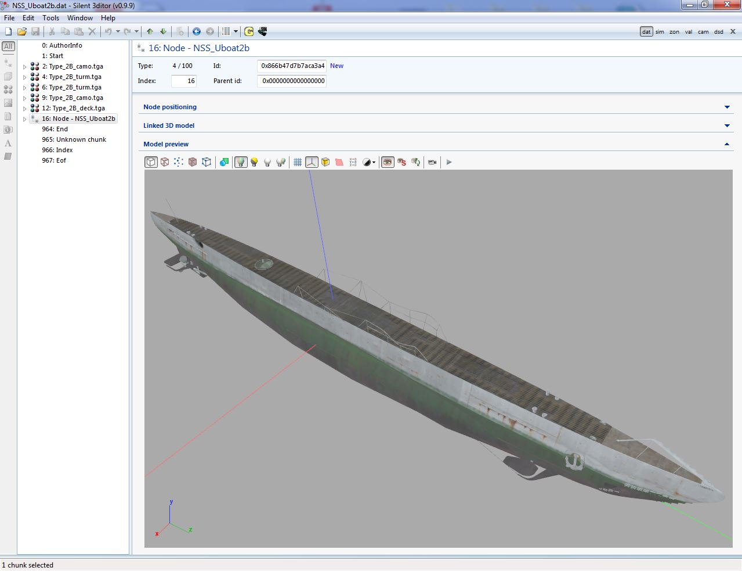Image resolution: width=742 pixels, height=571 pixels.
Task: Click the eye with green refresh arrows icon
Action: (x=415, y=162)
